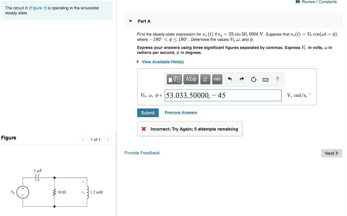Open the Greek symbols ΑΣΦ palette
This screenshot has width=347, height=216.
click(x=191, y=79)
